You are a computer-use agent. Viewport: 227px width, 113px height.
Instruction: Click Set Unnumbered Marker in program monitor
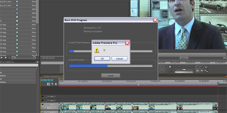click(170, 67)
